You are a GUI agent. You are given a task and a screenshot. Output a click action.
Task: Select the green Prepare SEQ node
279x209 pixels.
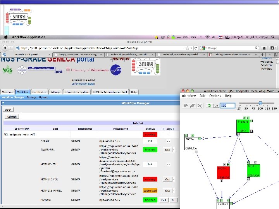click(x=243, y=126)
